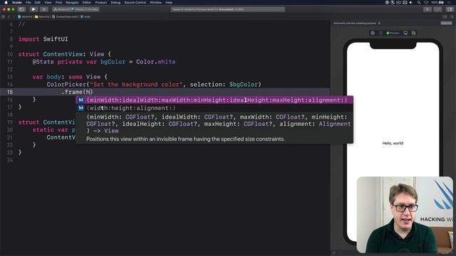The image size is (456, 256).
Task: Open the File menu
Action: [28, 2]
